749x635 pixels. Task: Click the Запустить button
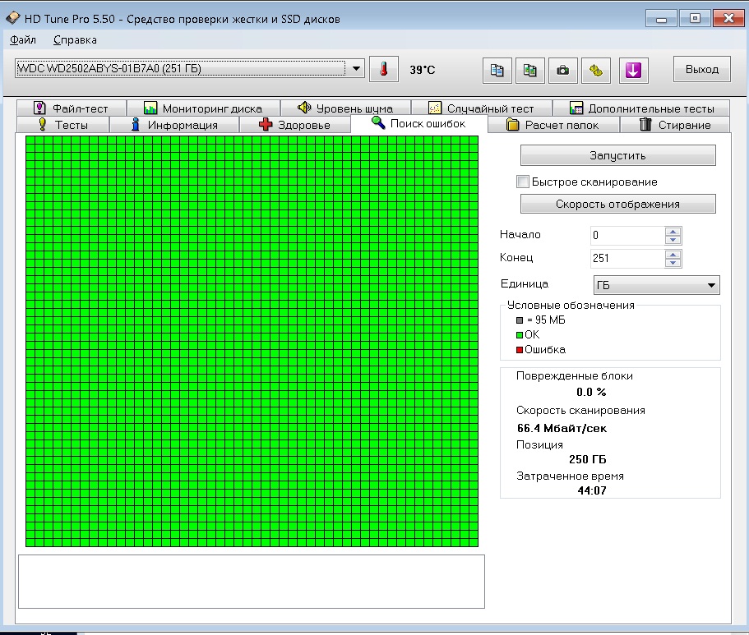(x=617, y=155)
